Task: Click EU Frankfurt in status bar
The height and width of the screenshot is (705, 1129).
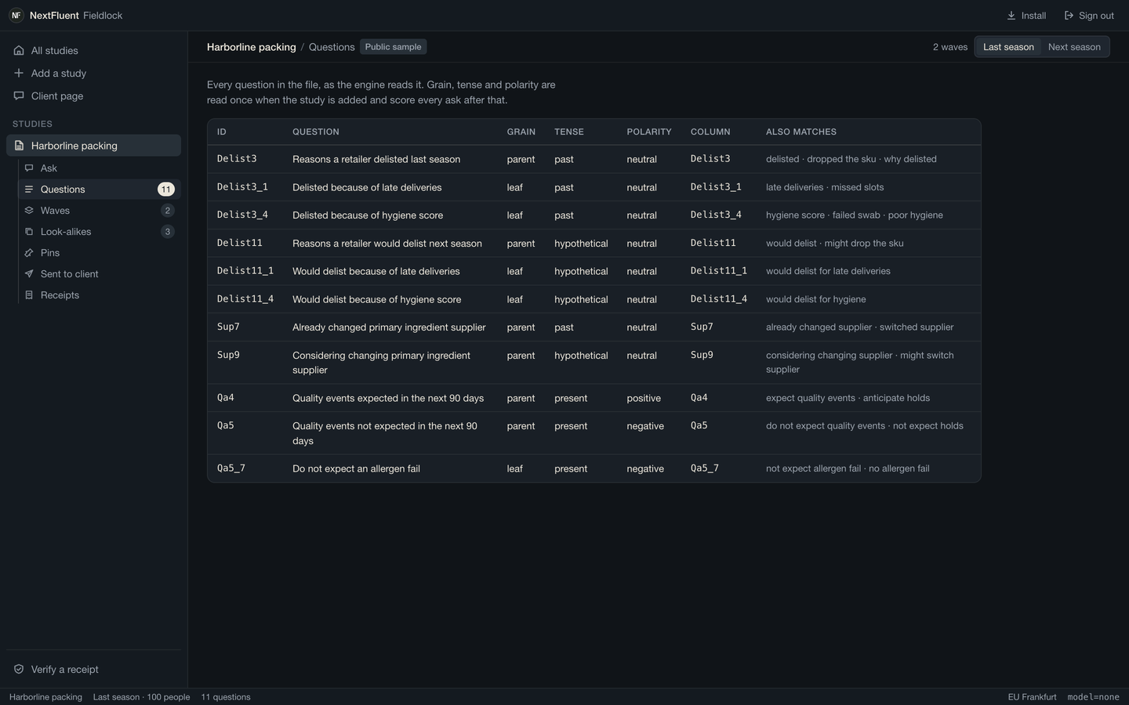Action: pyautogui.click(x=1032, y=697)
